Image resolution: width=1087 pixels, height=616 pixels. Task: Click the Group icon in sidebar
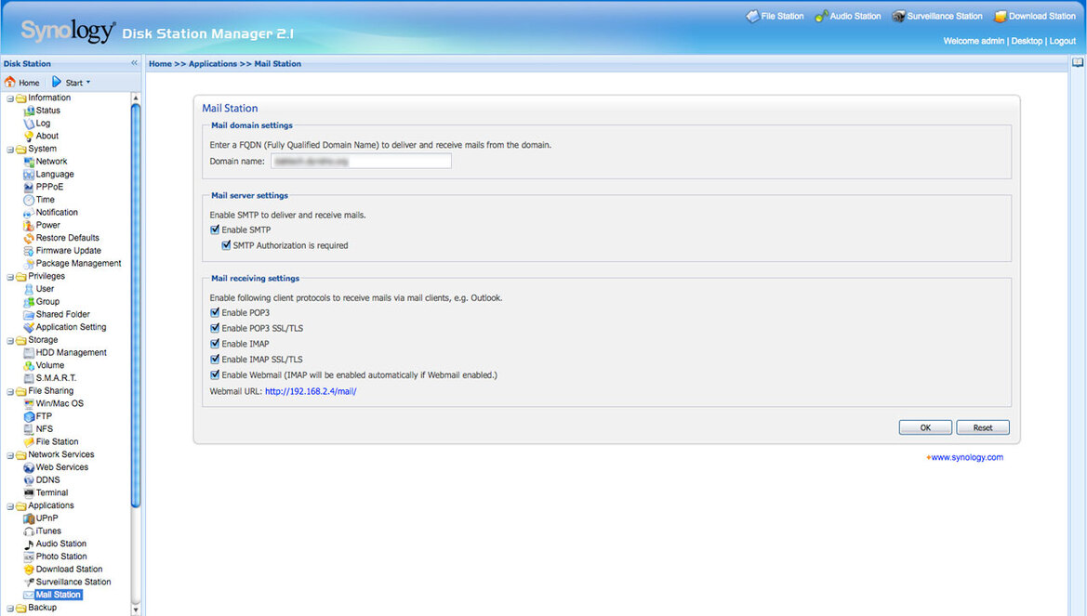(x=29, y=302)
